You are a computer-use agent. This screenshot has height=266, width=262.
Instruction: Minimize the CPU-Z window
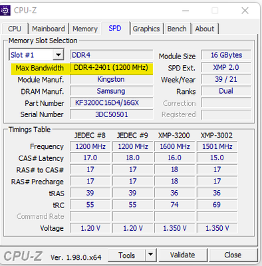(x=186, y=11)
